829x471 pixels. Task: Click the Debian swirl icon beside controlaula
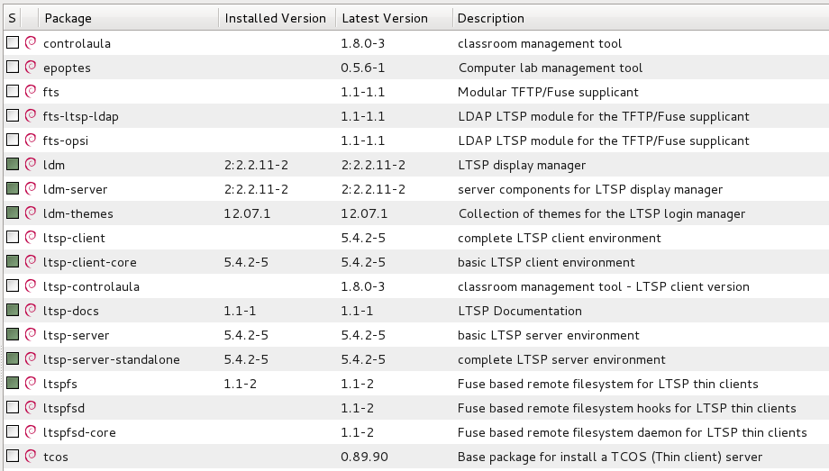[31, 43]
